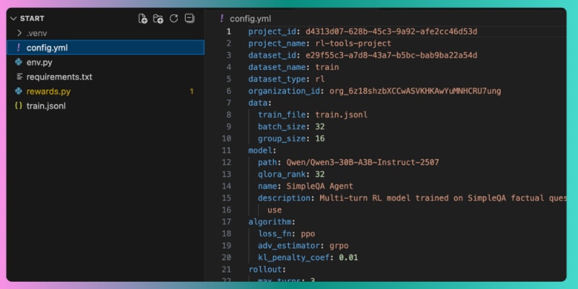The width and height of the screenshot is (578, 289).
Task: Click line number 7 in the gutter
Action: pos(228,103)
